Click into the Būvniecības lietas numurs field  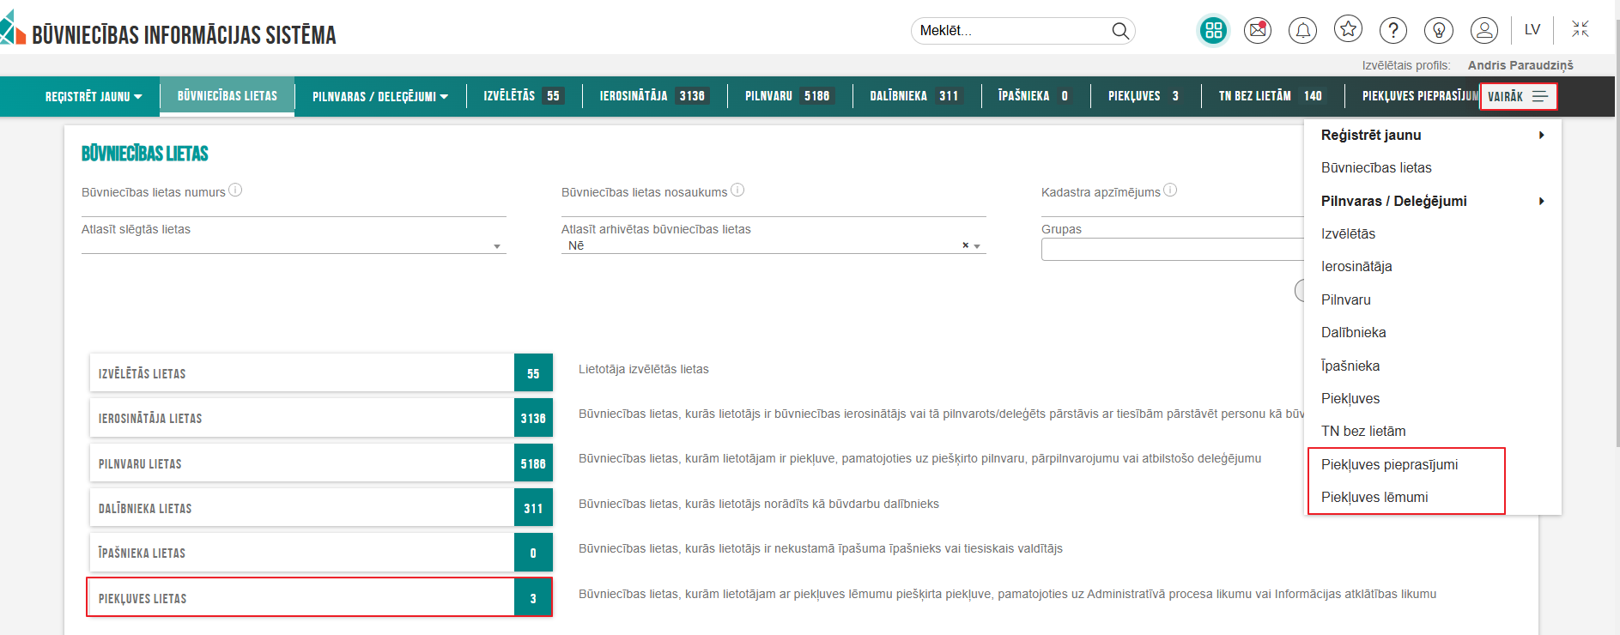click(x=294, y=208)
